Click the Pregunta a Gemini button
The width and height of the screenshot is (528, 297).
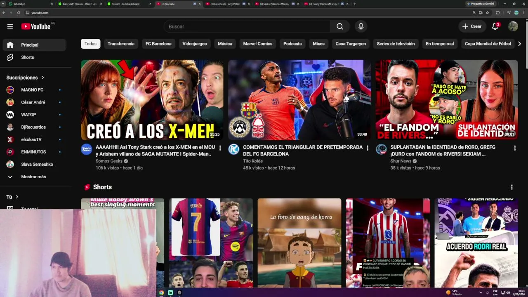(x=481, y=4)
